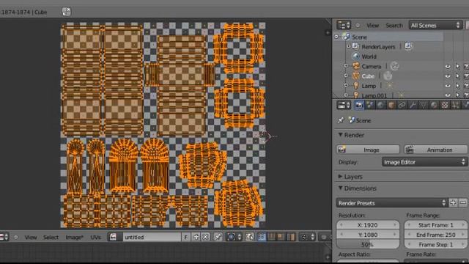The height and width of the screenshot is (264, 469).
Task: Open the World properties tab icon
Action: [x=380, y=105]
